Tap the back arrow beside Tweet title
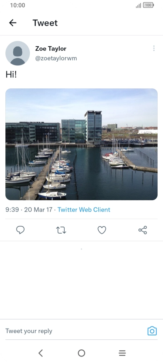Viewport: 163px width, 364px height. tap(13, 23)
